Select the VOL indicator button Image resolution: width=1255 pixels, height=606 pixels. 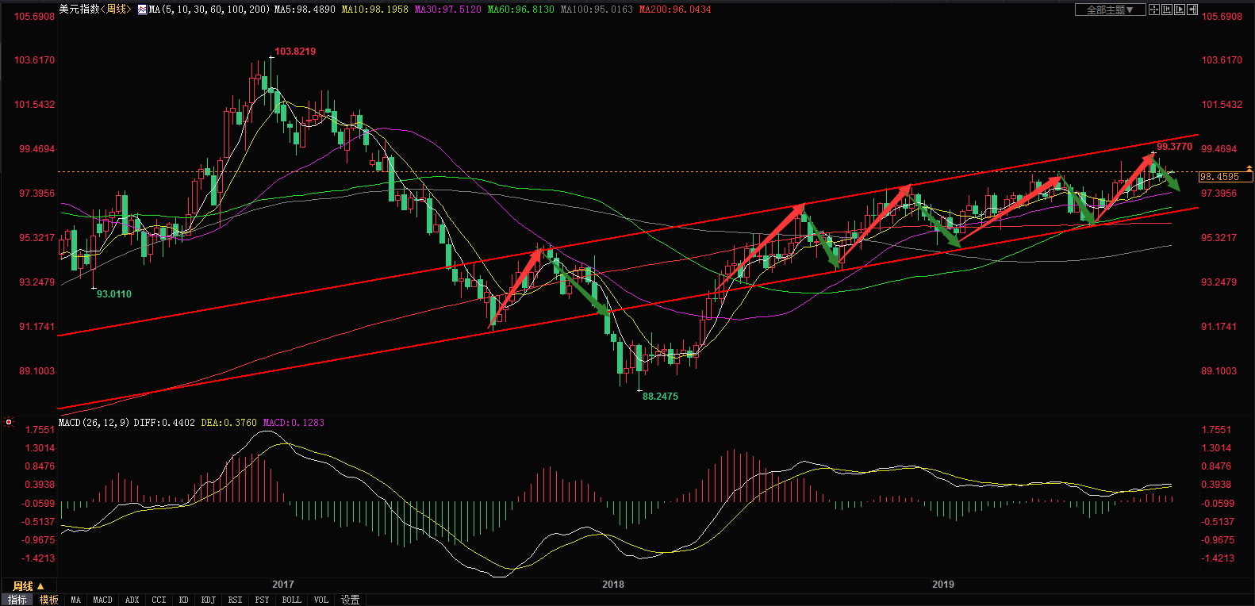tap(320, 600)
